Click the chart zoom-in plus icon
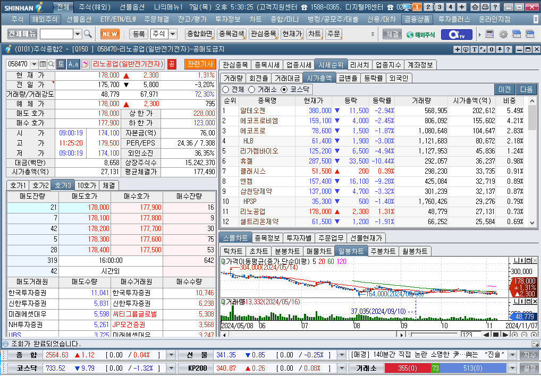The image size is (541, 376). [515, 335]
